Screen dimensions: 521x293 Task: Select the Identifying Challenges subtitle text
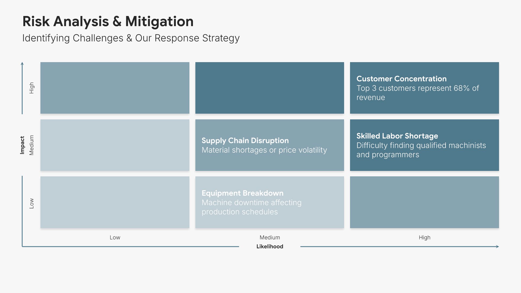click(131, 38)
